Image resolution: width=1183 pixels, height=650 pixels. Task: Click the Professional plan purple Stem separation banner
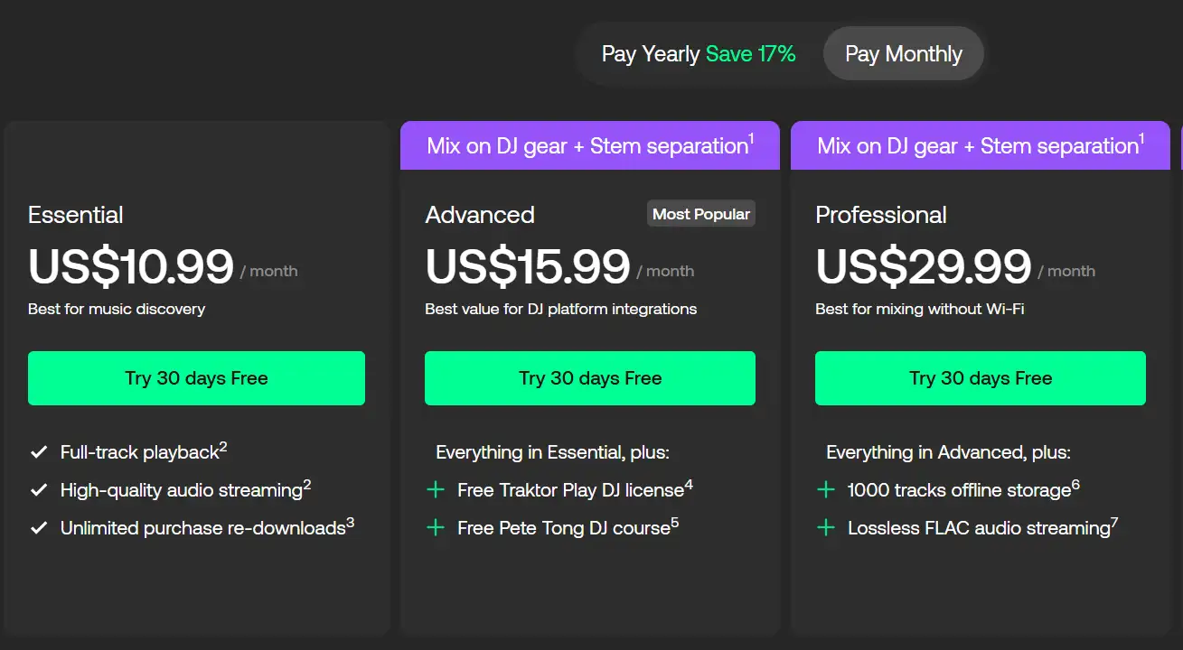click(980, 145)
